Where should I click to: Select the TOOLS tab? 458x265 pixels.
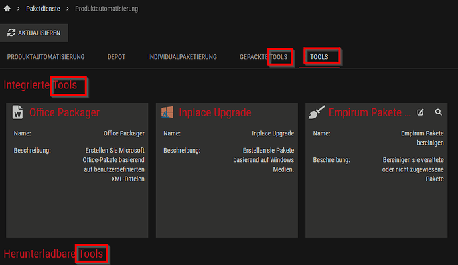coord(319,57)
